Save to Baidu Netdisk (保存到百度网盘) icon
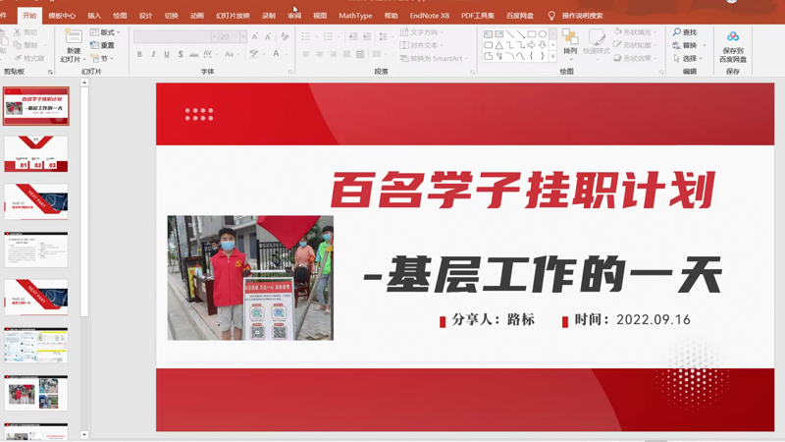The width and height of the screenshot is (785, 442). pos(733,36)
